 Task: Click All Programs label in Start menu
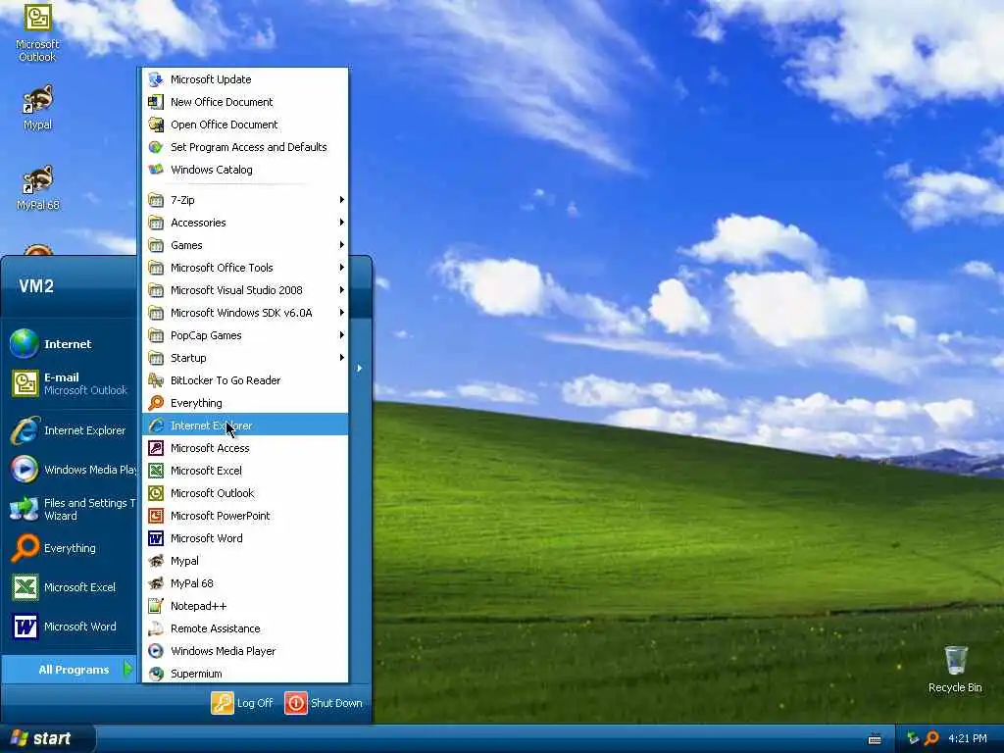coord(74,670)
